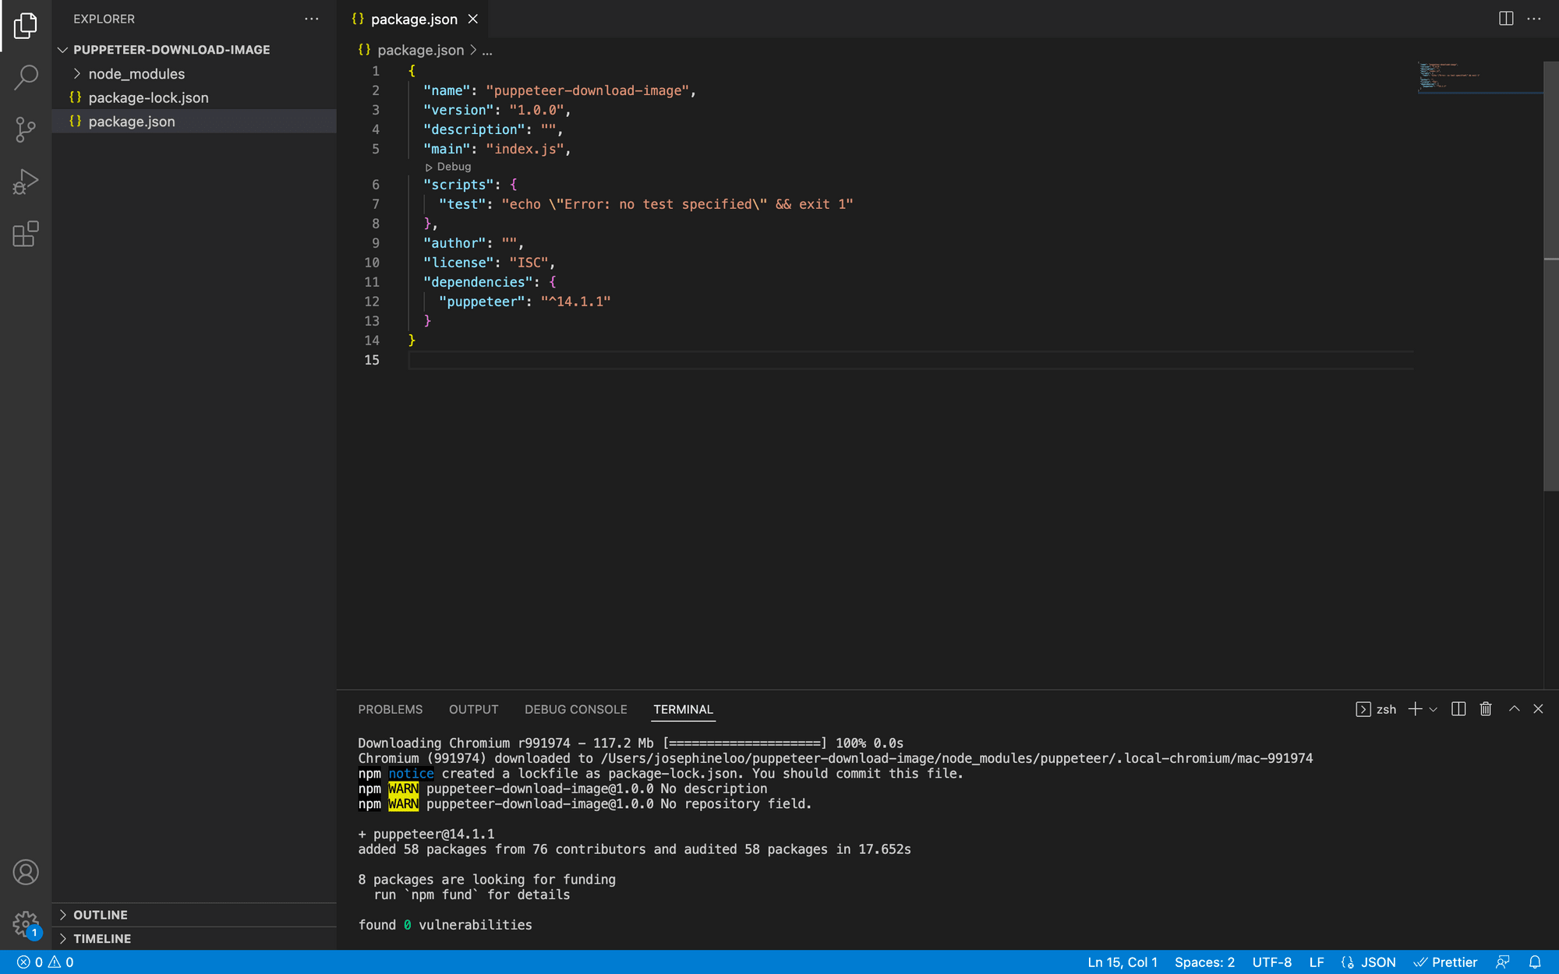
Task: Open the Accounts menu icon
Action: coord(26,872)
